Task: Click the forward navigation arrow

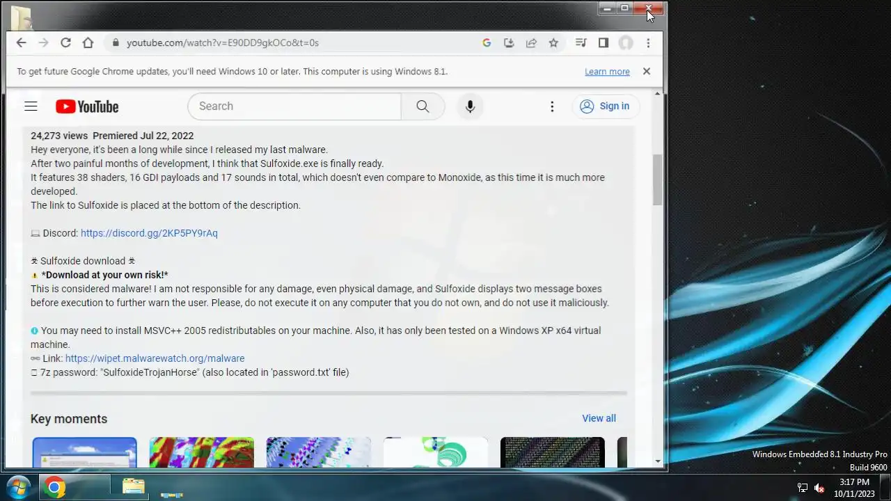Action: [43, 43]
